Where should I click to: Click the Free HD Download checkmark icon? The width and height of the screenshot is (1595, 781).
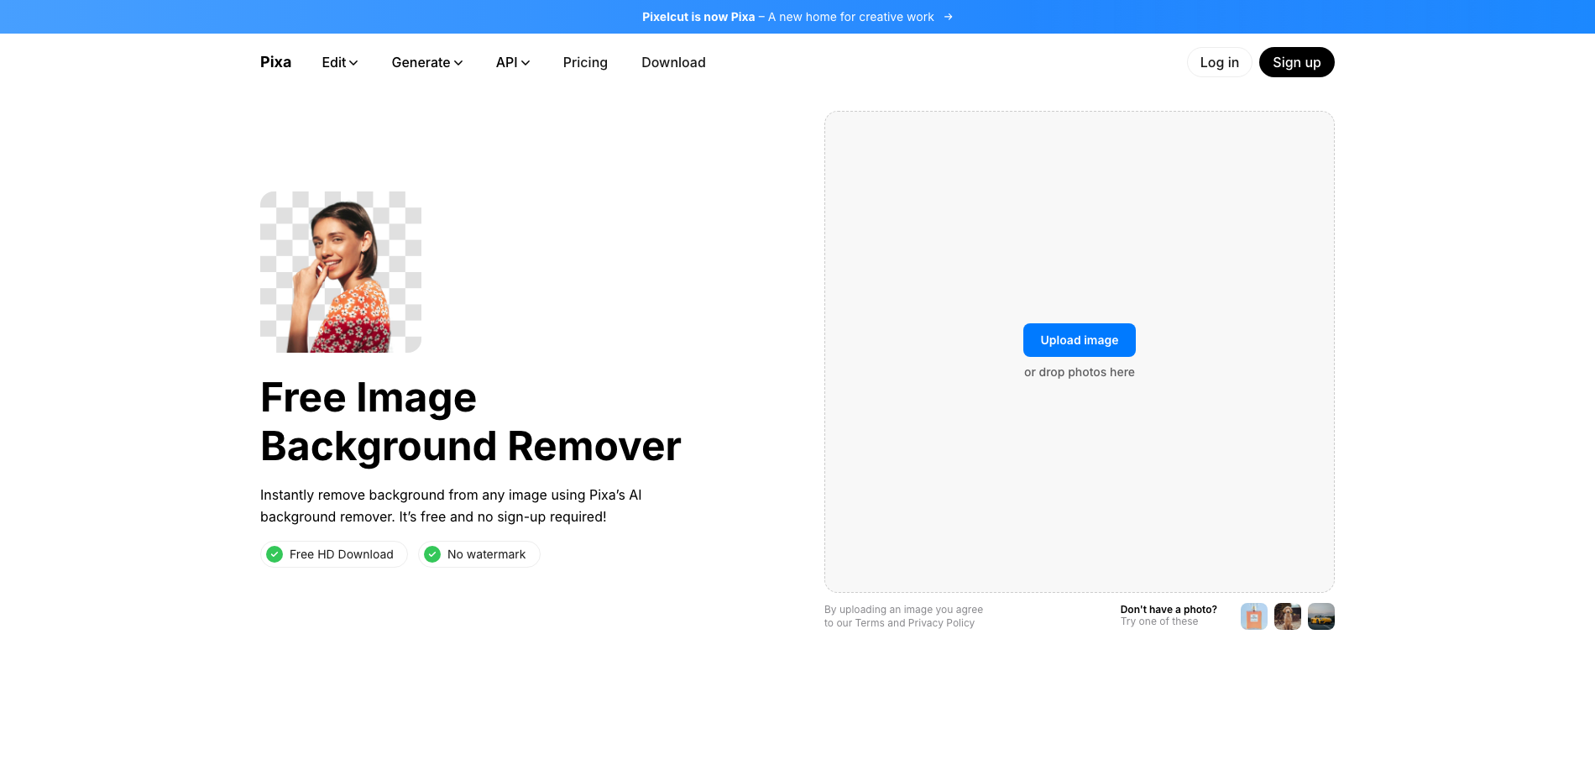pyautogui.click(x=275, y=554)
